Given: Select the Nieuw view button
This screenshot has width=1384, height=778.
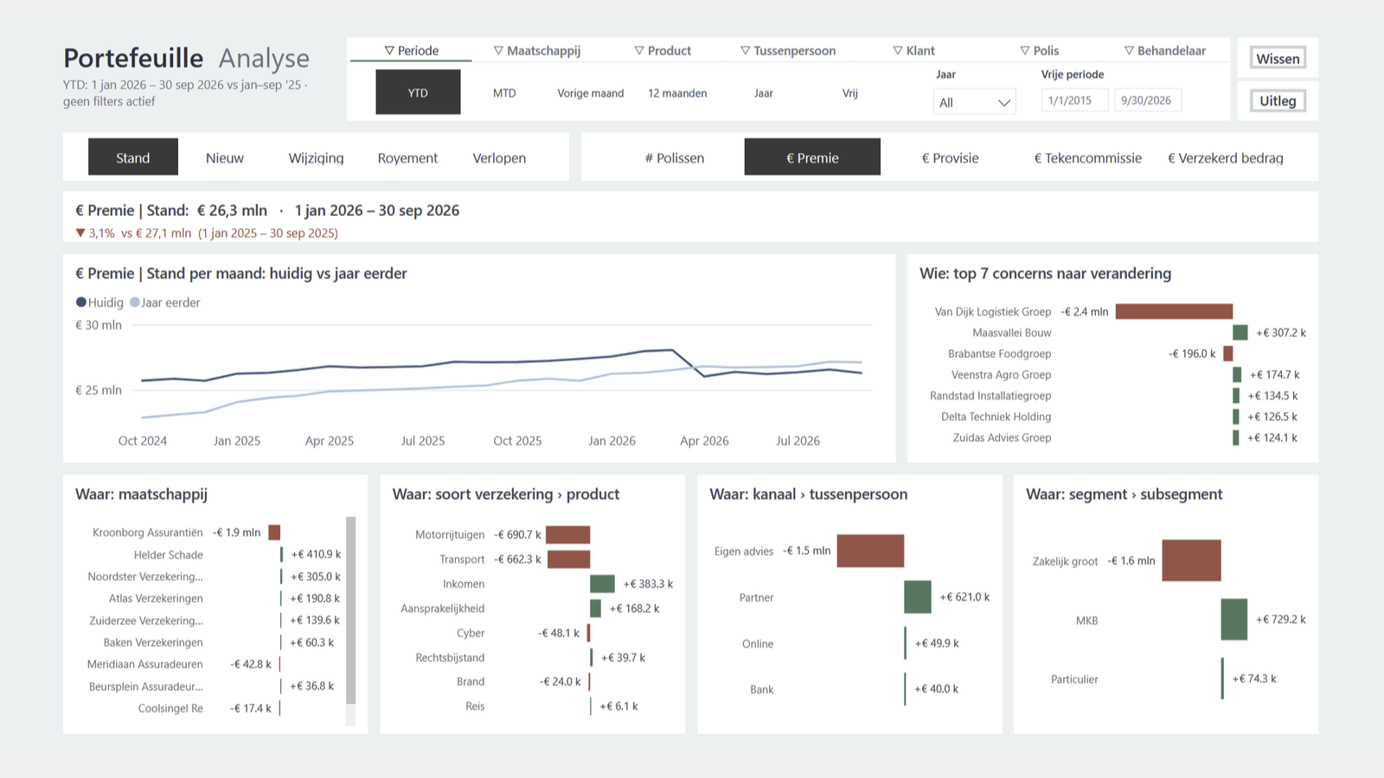Looking at the screenshot, I should coord(225,157).
